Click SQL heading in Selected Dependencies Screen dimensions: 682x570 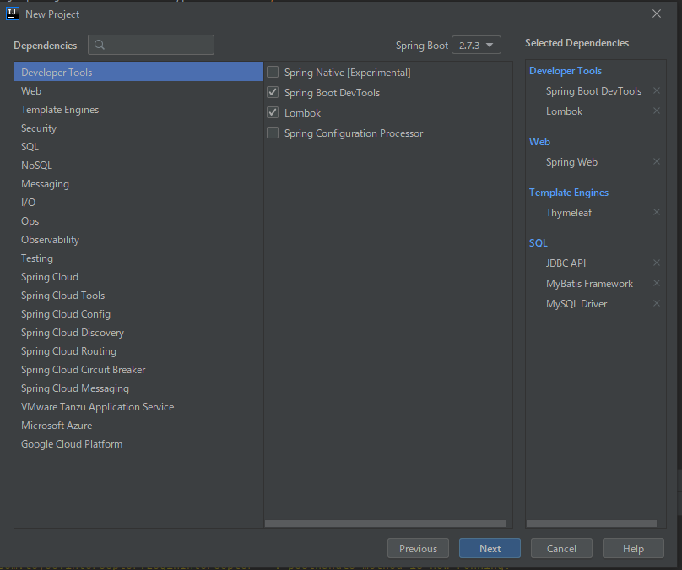coord(538,243)
